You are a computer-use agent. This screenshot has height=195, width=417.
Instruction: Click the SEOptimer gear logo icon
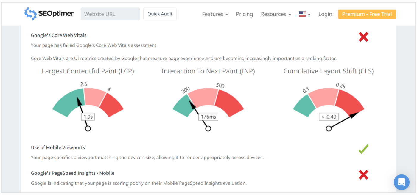click(x=30, y=13)
